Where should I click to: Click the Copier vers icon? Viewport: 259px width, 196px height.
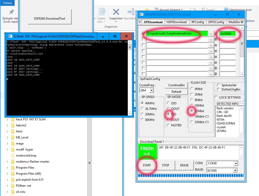click(102, 12)
